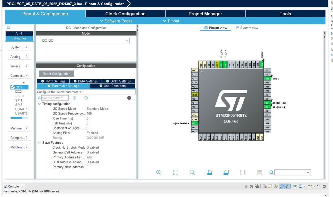Go to next parameter search result
Viewport: 333px width, 197px height.
pos(86,98)
